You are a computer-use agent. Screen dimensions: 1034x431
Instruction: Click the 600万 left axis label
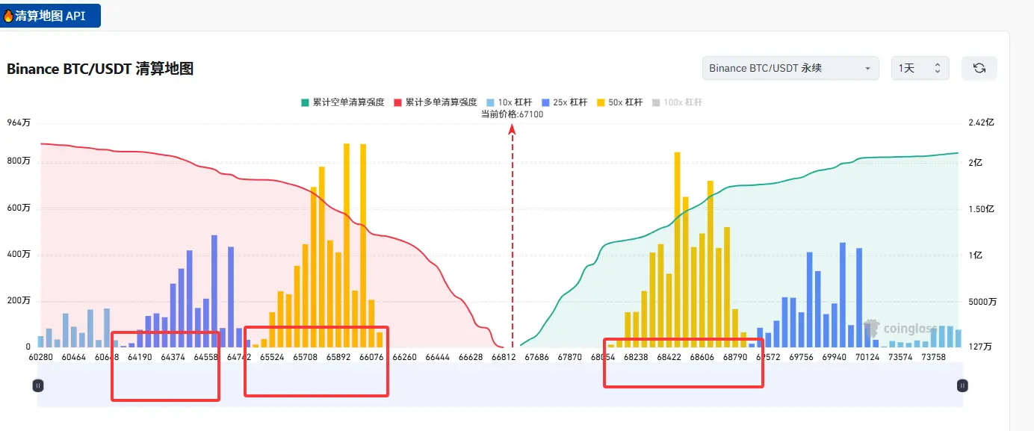(19, 208)
